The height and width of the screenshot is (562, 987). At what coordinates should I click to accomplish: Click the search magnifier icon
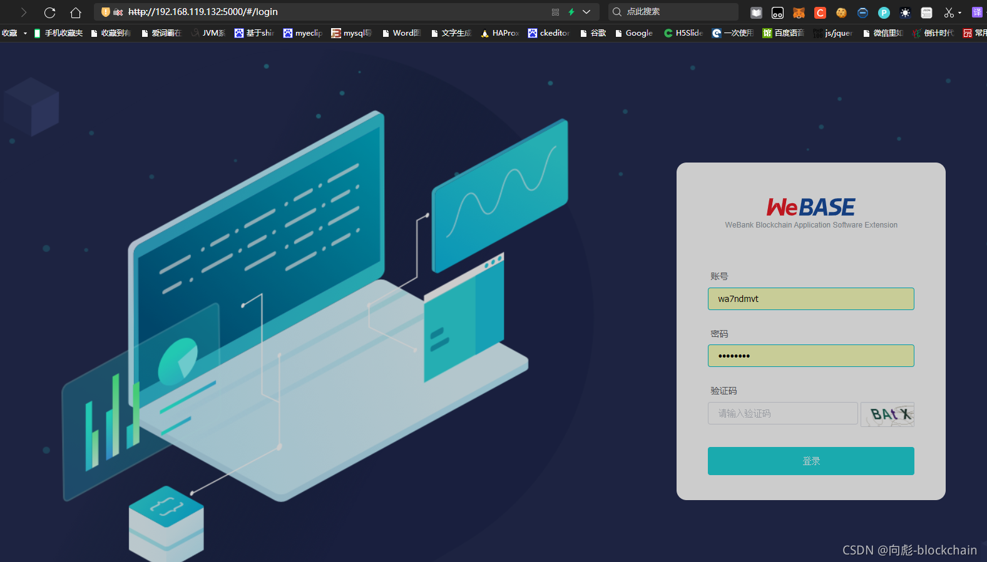point(617,12)
